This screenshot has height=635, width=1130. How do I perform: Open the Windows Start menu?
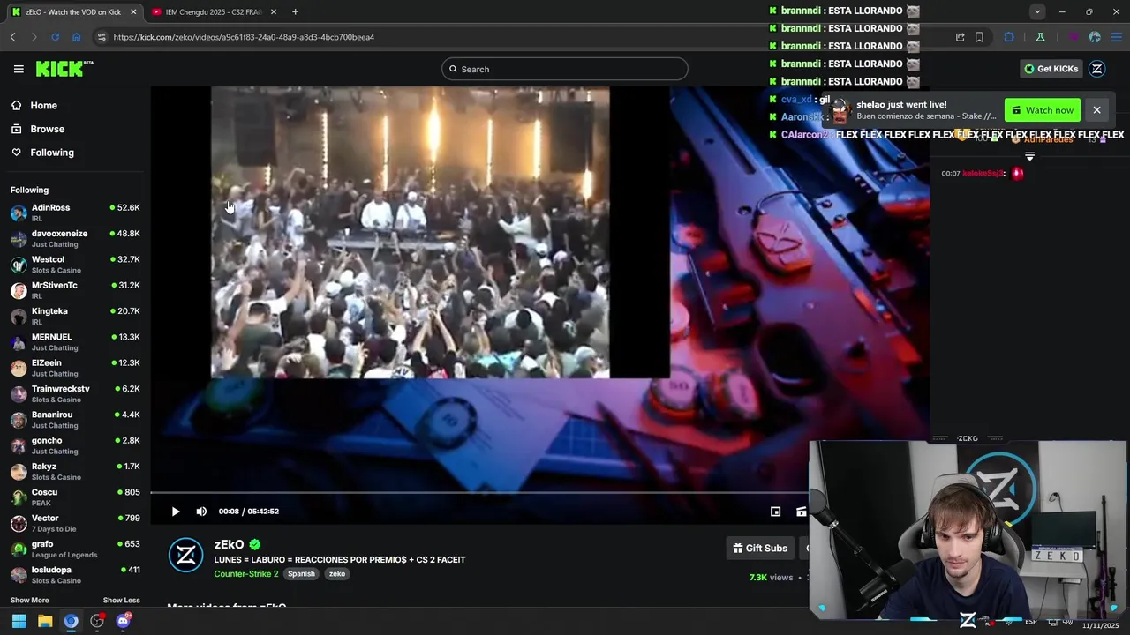19,621
